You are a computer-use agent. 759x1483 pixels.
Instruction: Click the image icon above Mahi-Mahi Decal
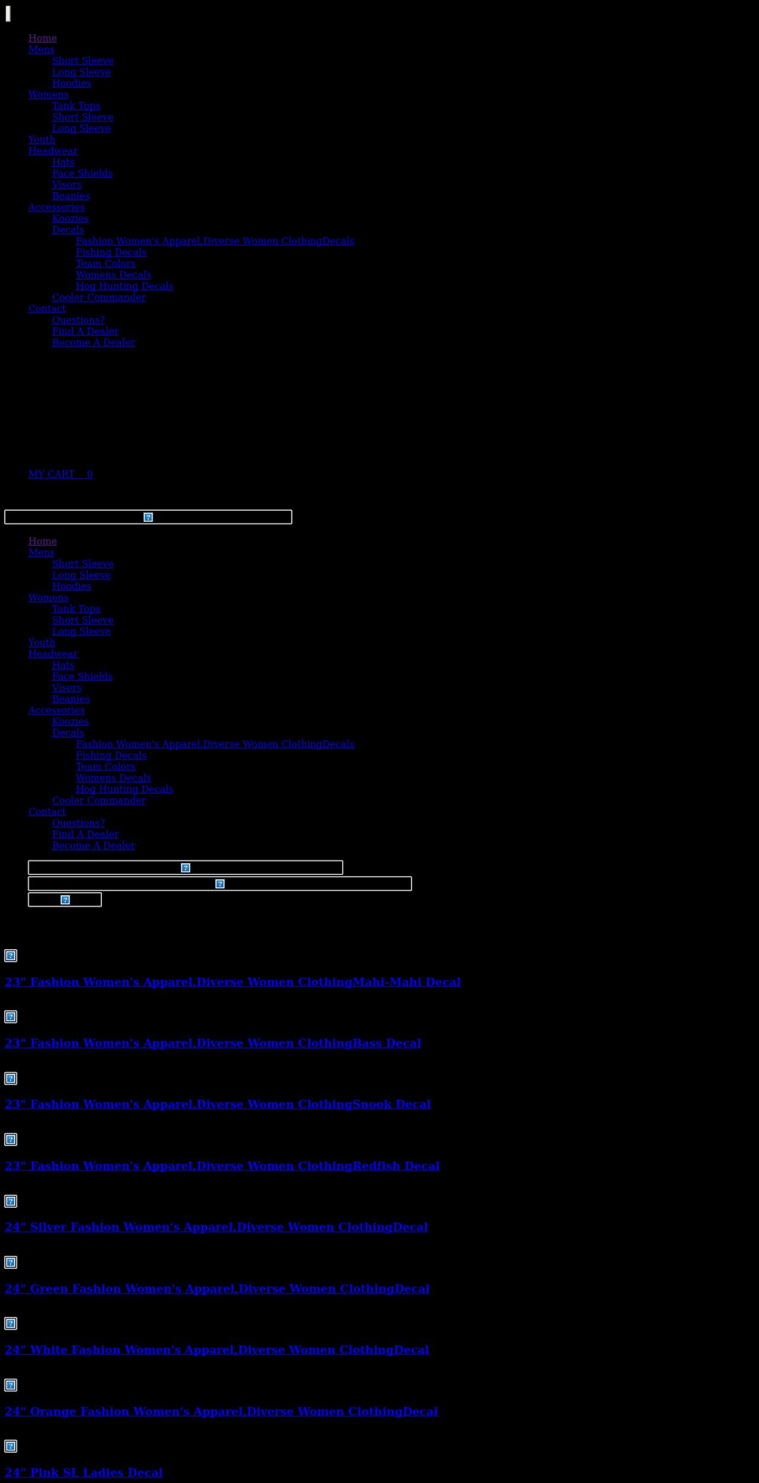(x=10, y=955)
